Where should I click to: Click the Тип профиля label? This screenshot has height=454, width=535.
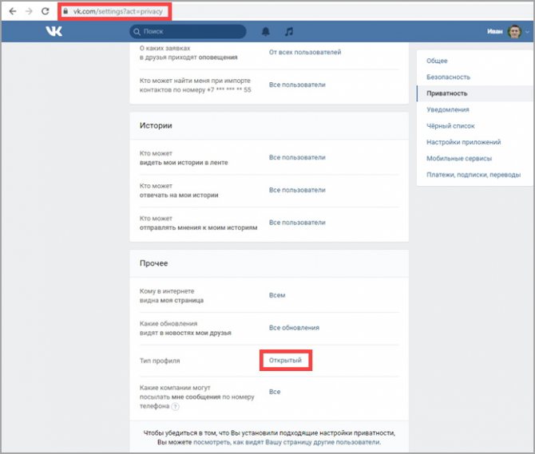pos(160,361)
